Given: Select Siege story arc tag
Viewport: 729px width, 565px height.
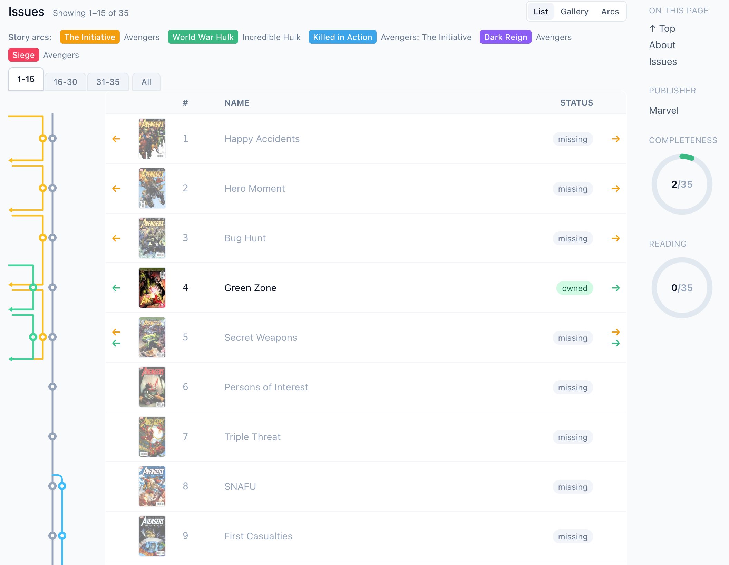Looking at the screenshot, I should tap(23, 55).
